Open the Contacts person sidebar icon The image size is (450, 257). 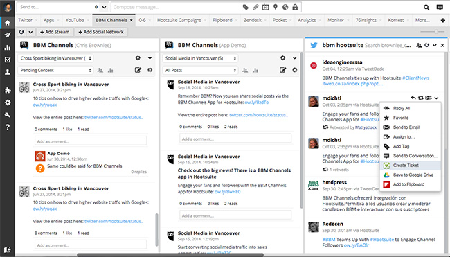8,72
